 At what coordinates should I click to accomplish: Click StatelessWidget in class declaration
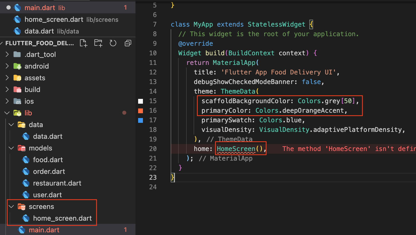276,24
